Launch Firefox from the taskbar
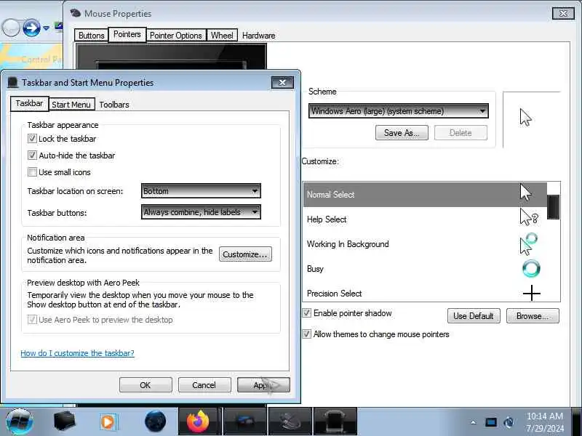This screenshot has width=582, height=436. (x=198, y=422)
